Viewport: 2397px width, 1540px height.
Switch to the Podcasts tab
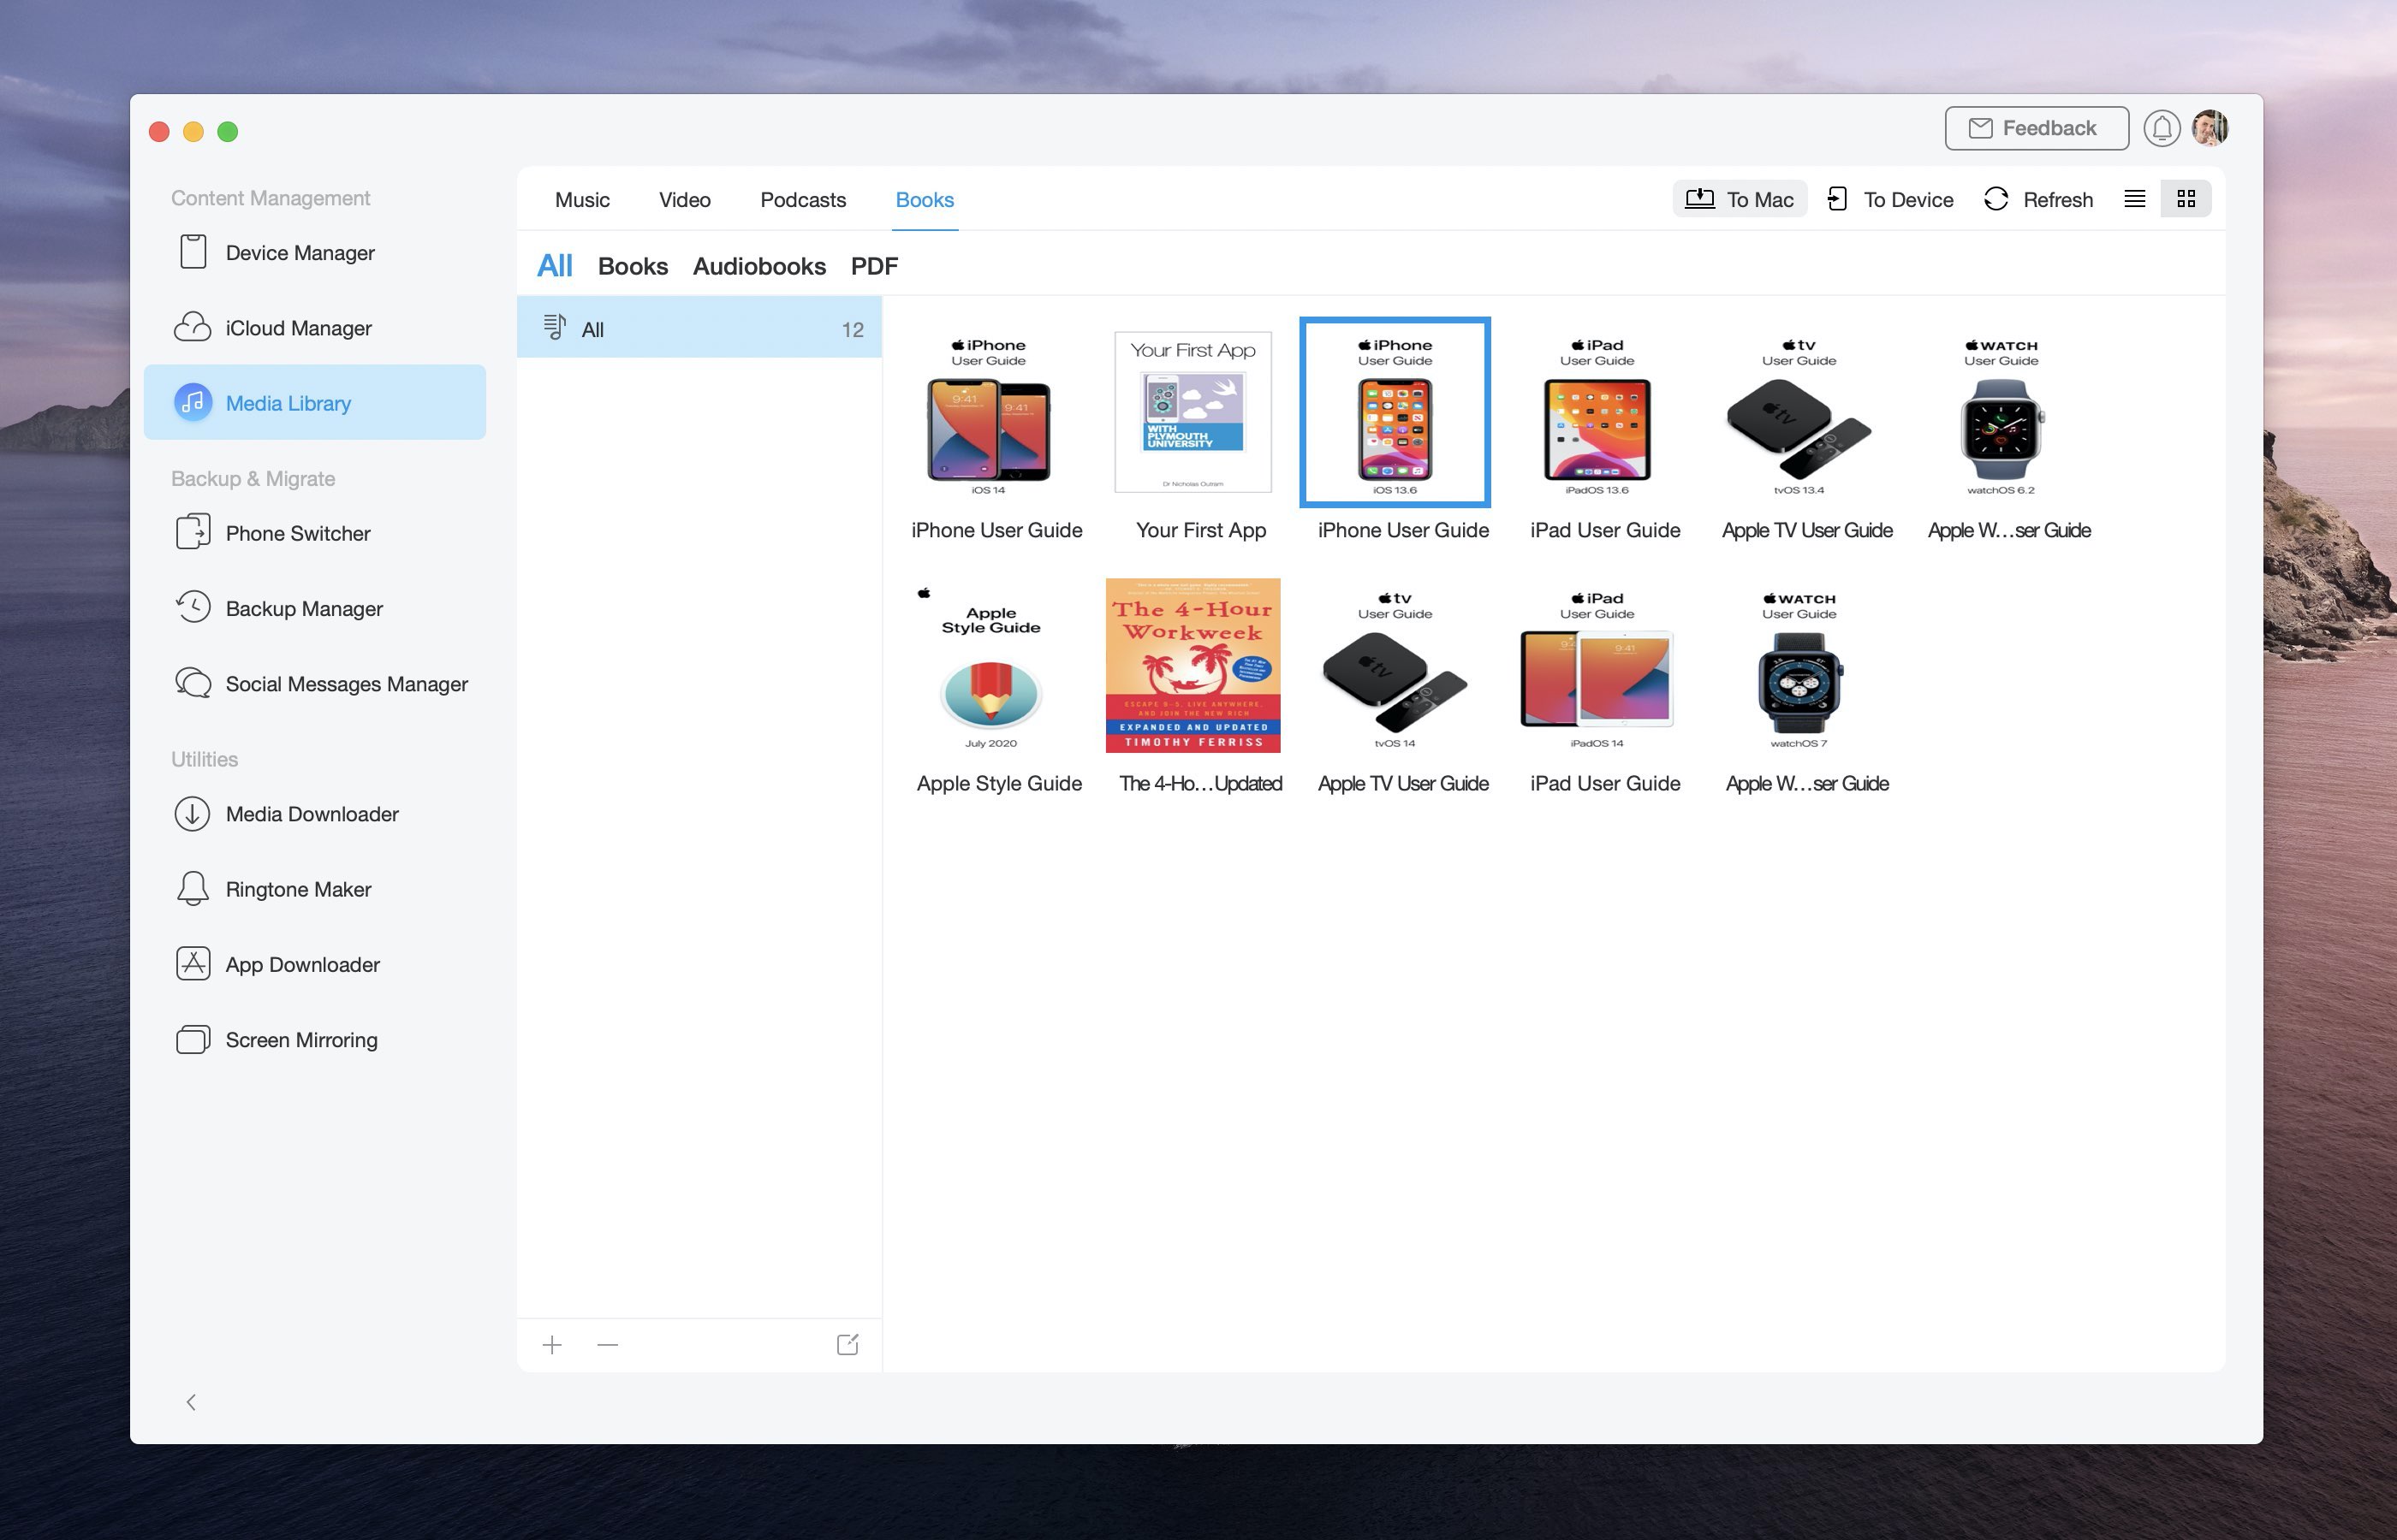point(803,199)
